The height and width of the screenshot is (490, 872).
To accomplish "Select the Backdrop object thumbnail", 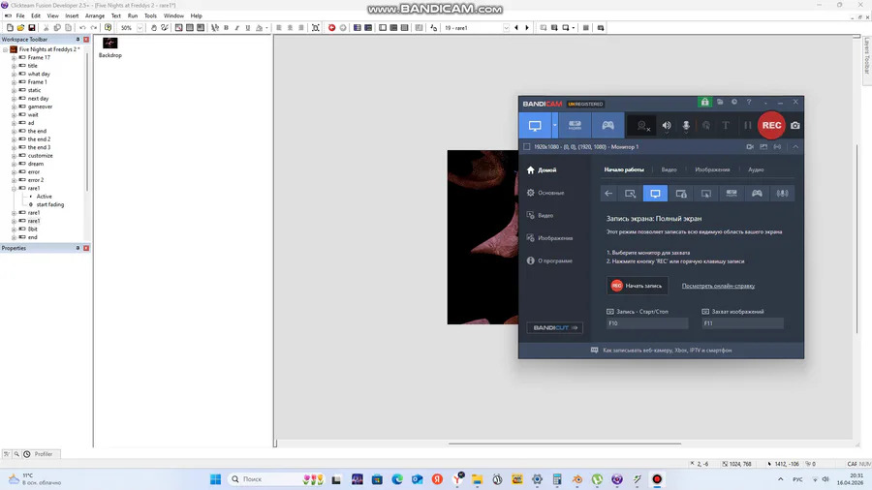I will tap(110, 44).
